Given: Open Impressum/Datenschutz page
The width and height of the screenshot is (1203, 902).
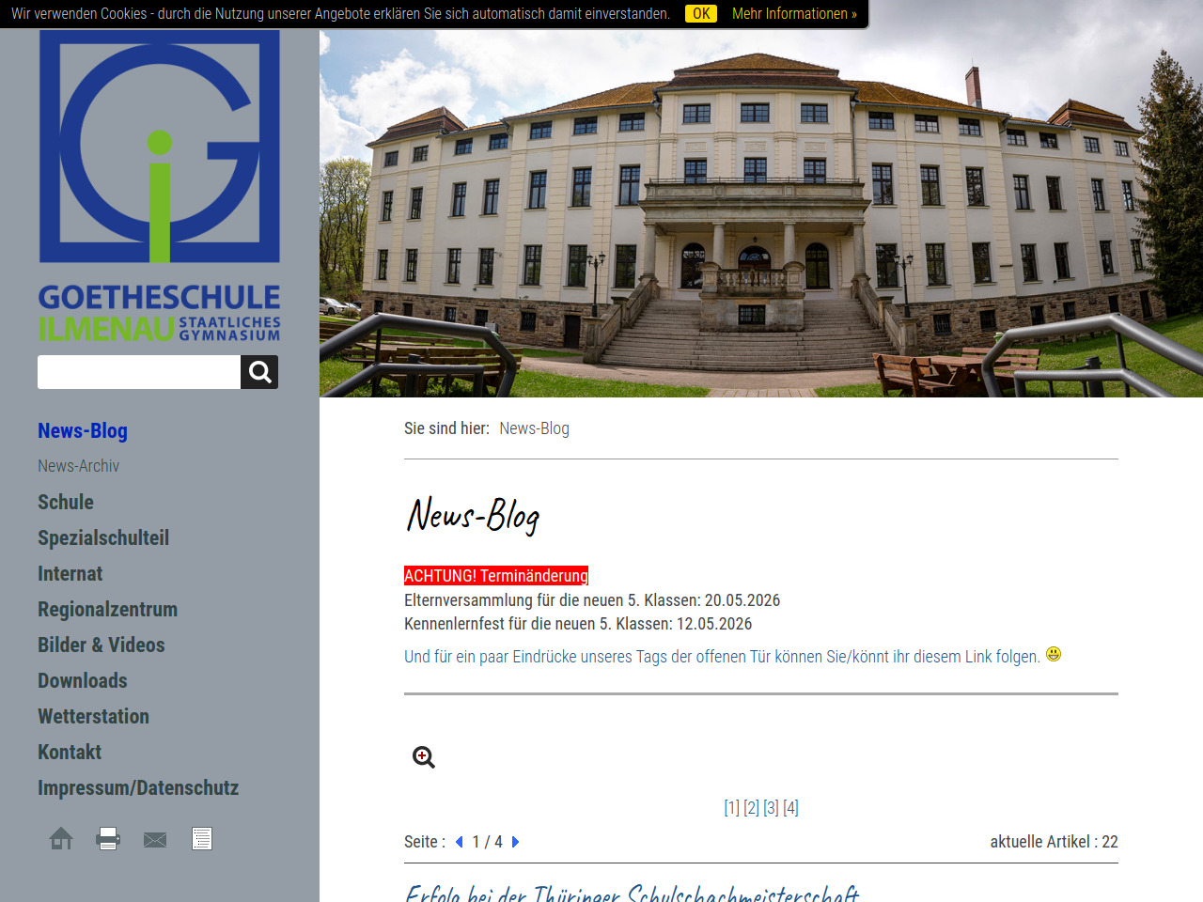Looking at the screenshot, I should point(138,787).
